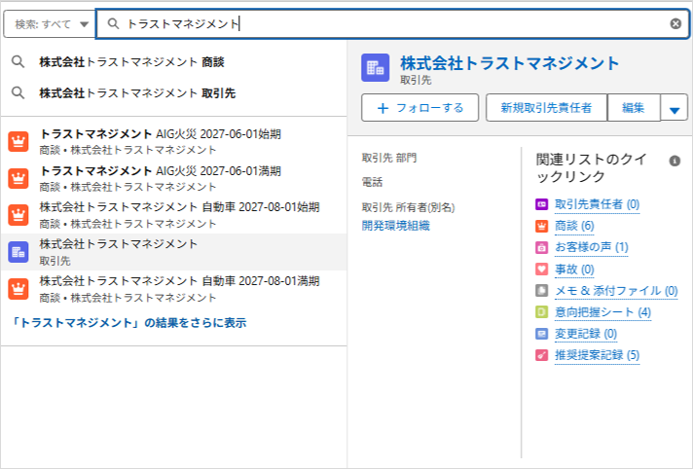This screenshot has width=693, height=469.
Task: Click the 取引先責任者 quick link icon
Action: click(542, 204)
